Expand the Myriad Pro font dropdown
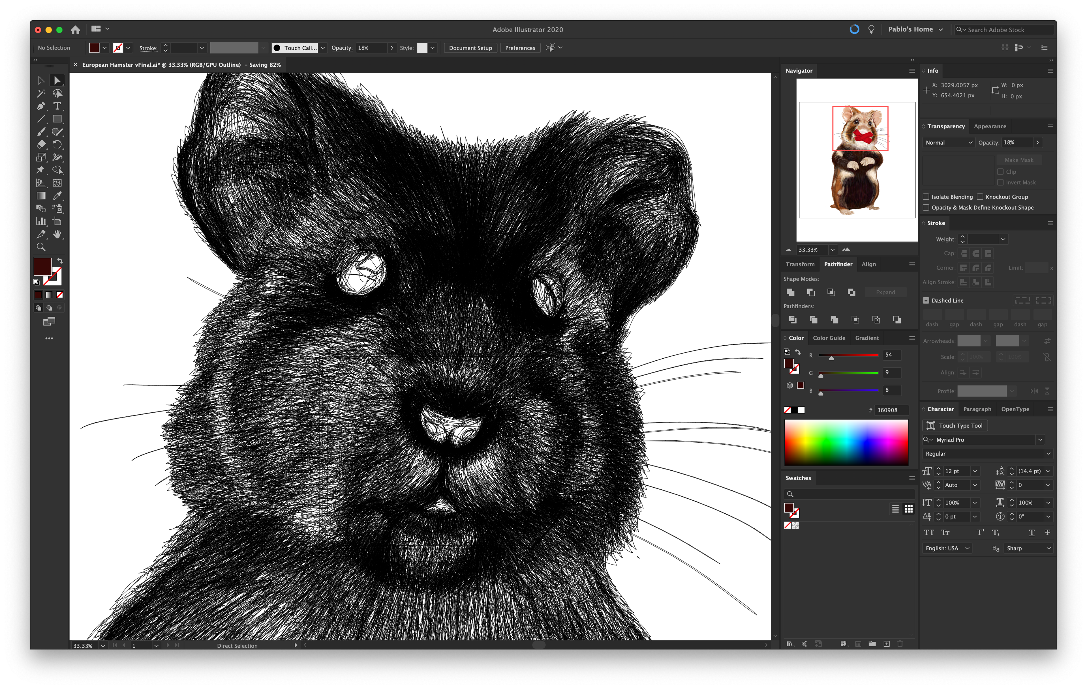The width and height of the screenshot is (1087, 689). tap(1040, 440)
